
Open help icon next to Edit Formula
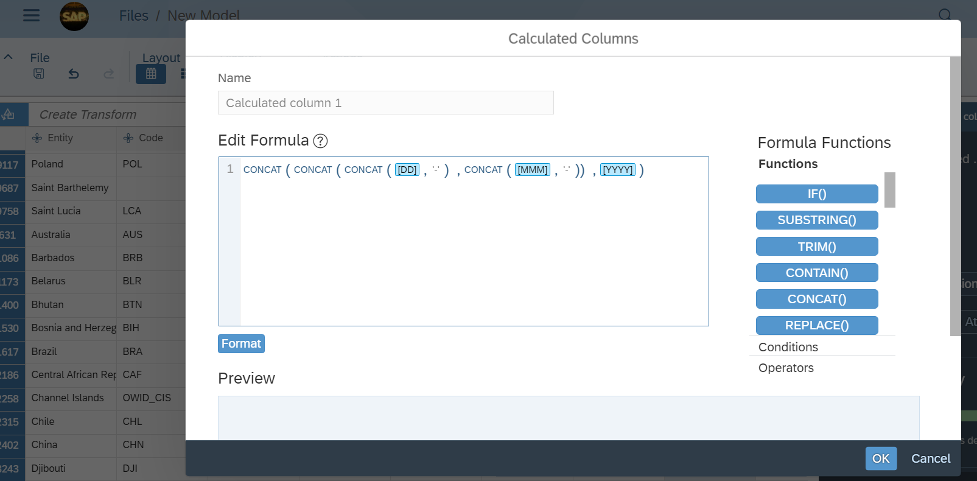point(320,141)
